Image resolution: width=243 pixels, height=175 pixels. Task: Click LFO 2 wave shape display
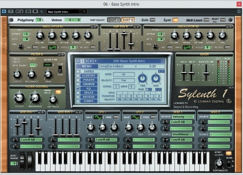[136, 117]
